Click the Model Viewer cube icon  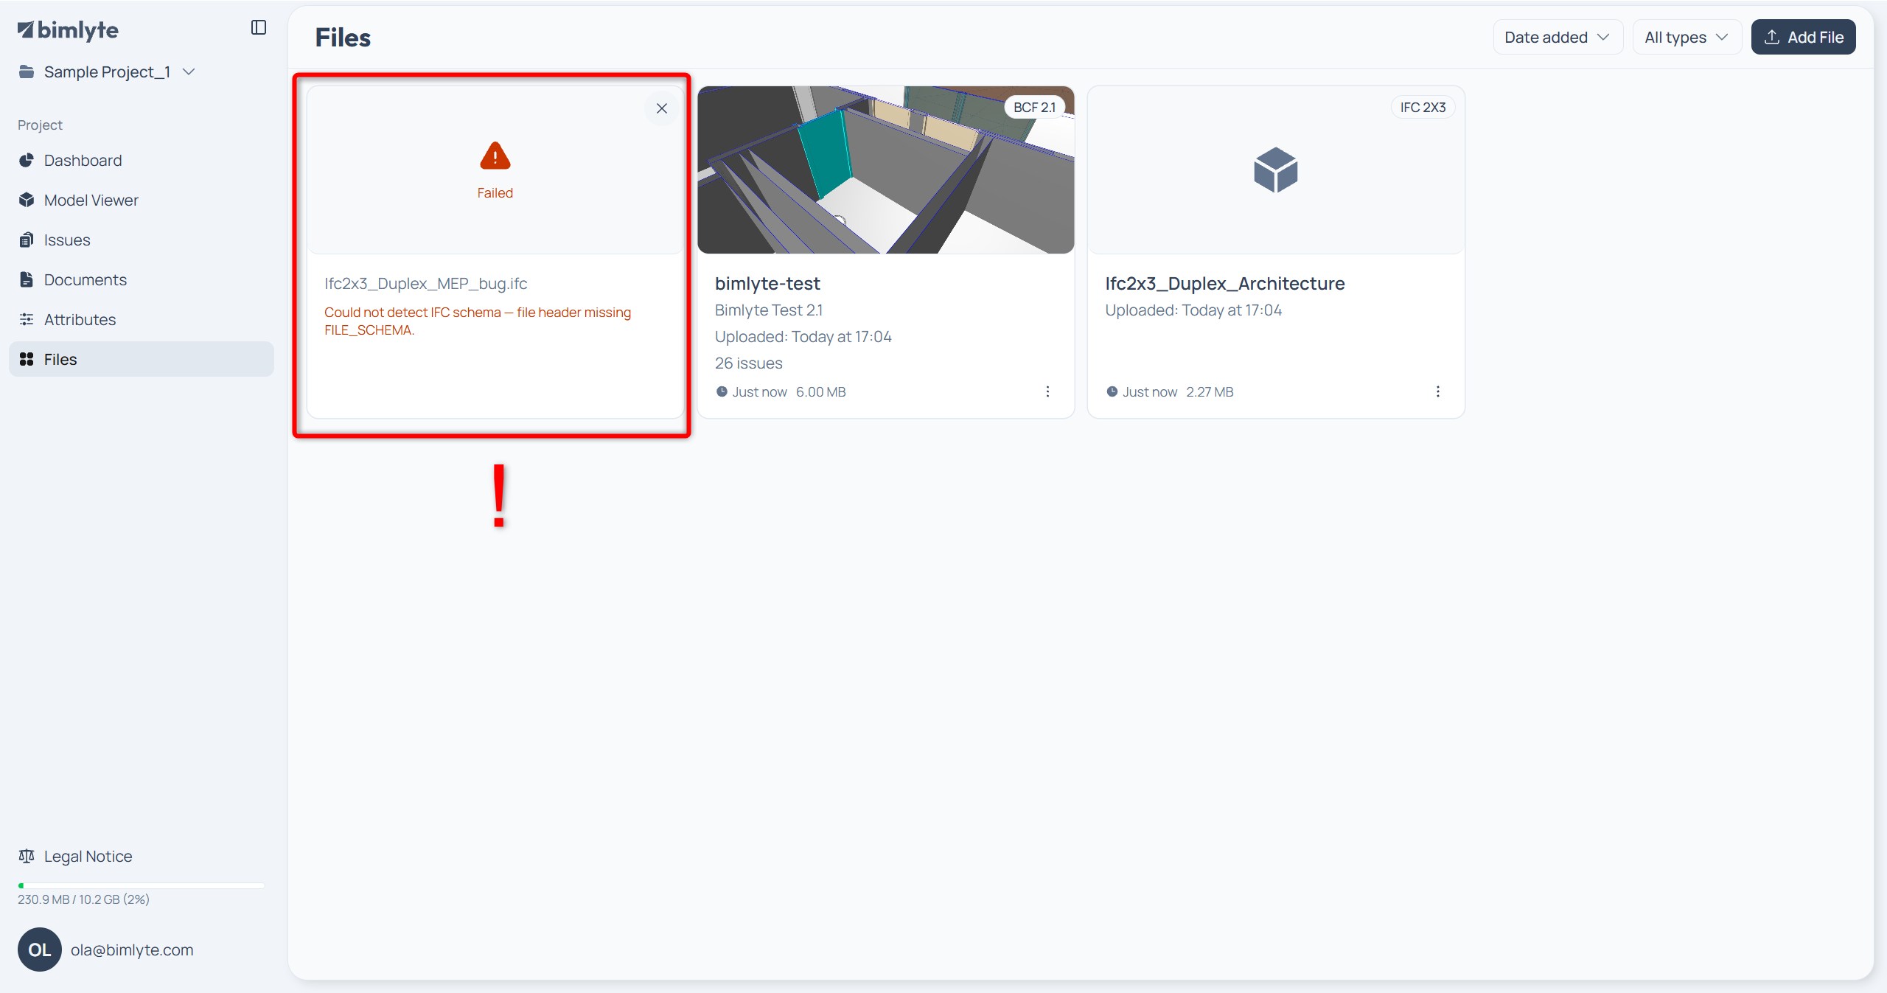(x=27, y=200)
